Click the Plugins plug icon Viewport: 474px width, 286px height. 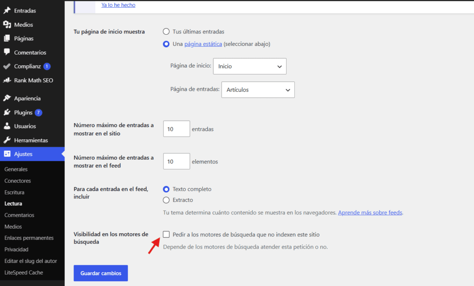point(7,112)
